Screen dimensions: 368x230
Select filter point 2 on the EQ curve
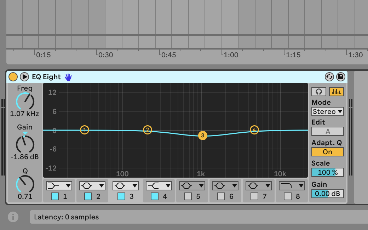[148, 130]
